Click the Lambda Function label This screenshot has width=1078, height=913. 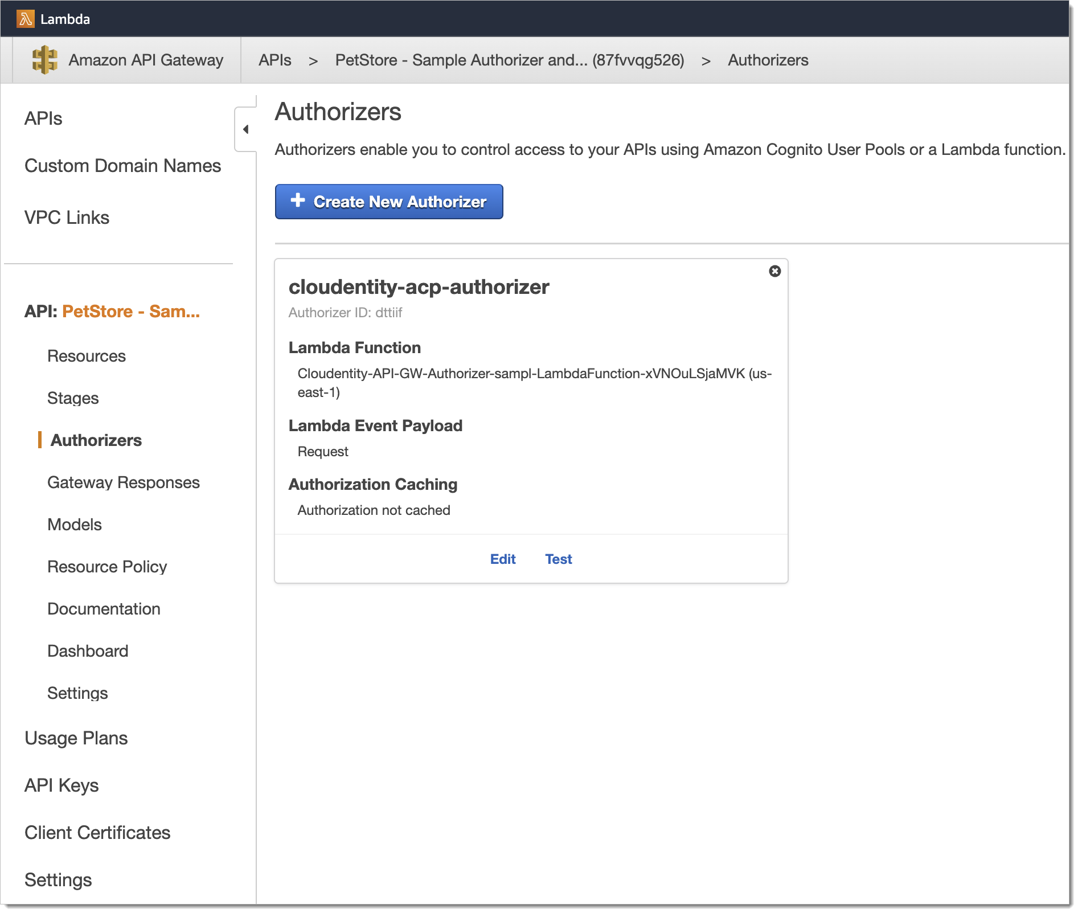[355, 348]
